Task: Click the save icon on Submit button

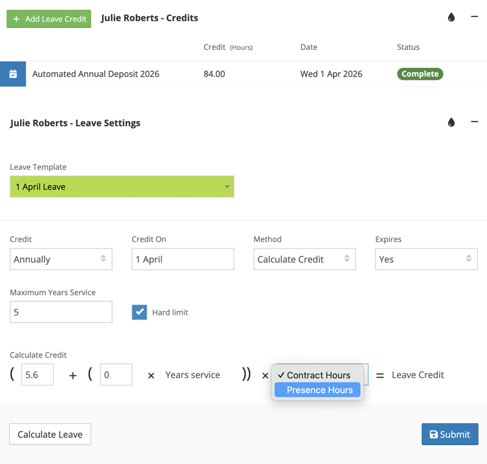Action: tap(433, 434)
